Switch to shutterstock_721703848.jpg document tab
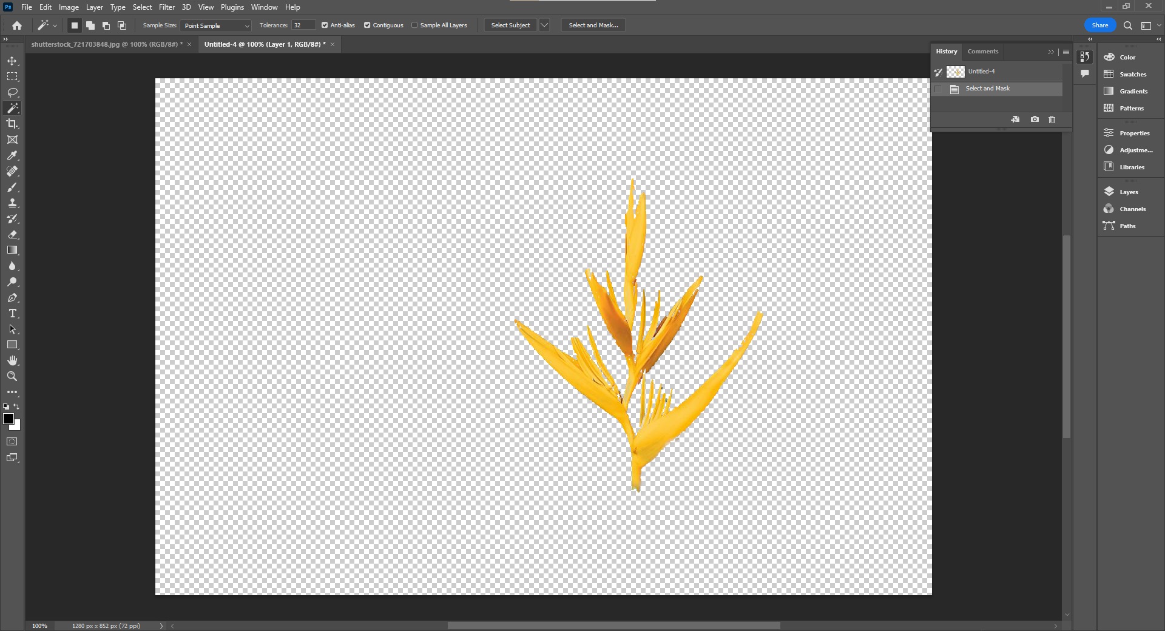The image size is (1165, 631). tap(106, 44)
